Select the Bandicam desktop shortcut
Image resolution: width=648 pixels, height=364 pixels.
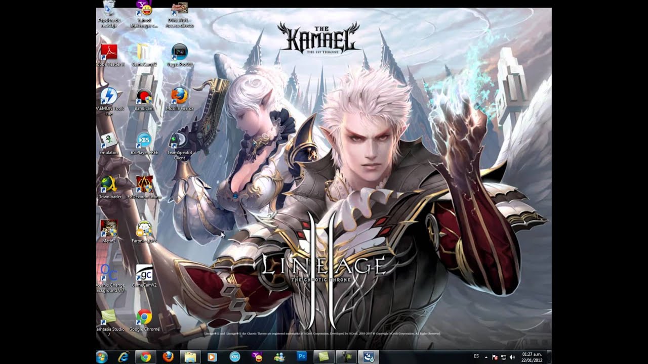[x=144, y=100]
